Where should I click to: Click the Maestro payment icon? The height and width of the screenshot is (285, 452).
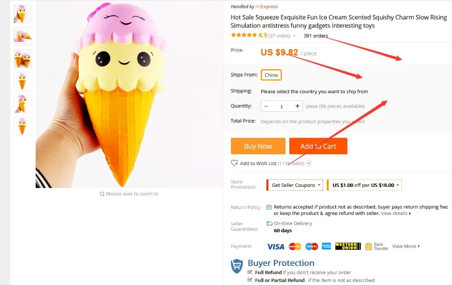(x=311, y=247)
